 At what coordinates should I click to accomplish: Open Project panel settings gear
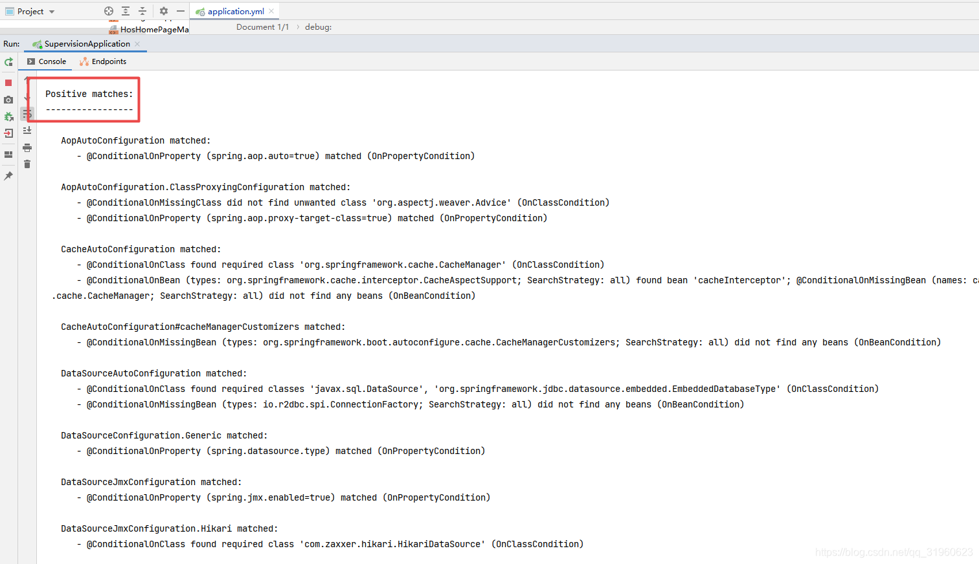[x=164, y=11]
